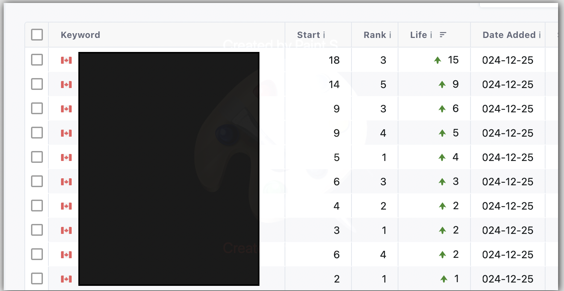Sort by the Date Added header label

(x=509, y=35)
